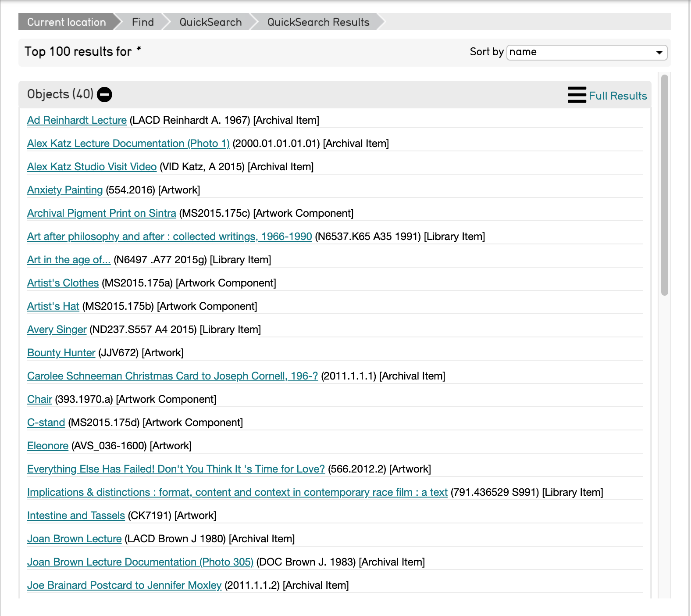
Task: Go to Find in the breadcrumb
Action: pos(142,22)
